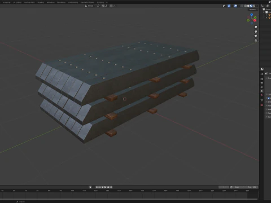Add a new workspace with the plus button
The height and width of the screenshot is (203, 271).
pyautogui.click(x=107, y=2)
